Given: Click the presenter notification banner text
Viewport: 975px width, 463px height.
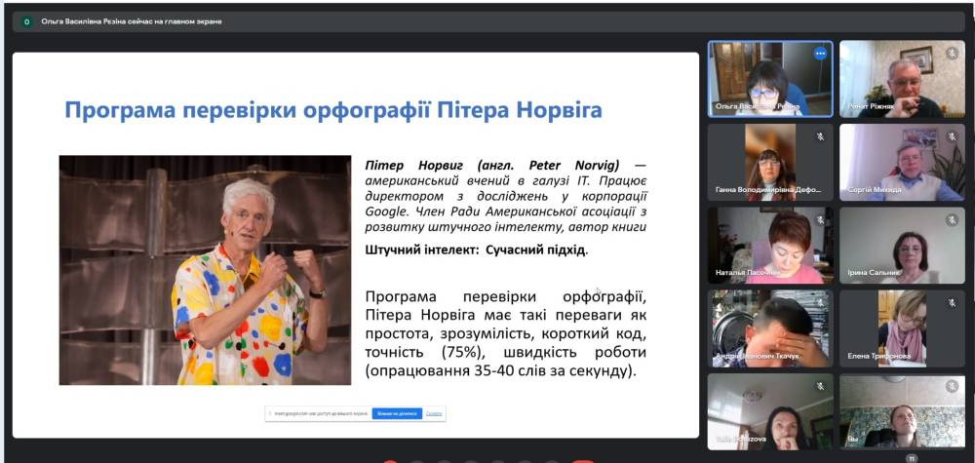Looking at the screenshot, I should coord(132,21).
